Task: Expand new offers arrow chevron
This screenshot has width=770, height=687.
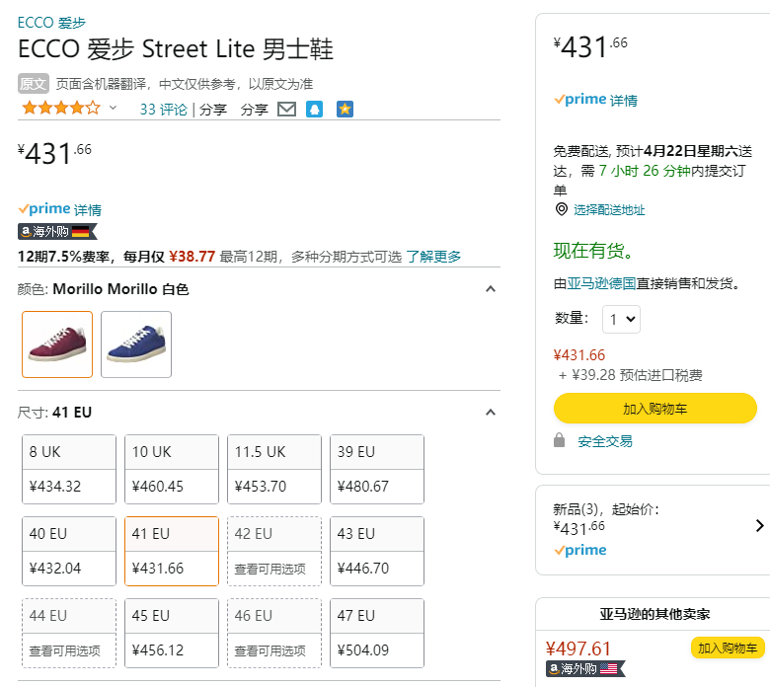Action: click(x=760, y=526)
